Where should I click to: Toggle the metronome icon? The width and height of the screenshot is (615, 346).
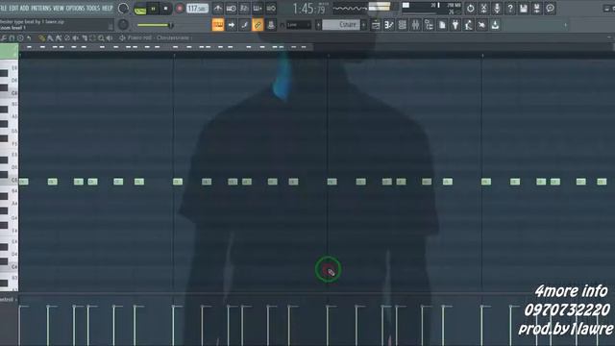pos(218,9)
